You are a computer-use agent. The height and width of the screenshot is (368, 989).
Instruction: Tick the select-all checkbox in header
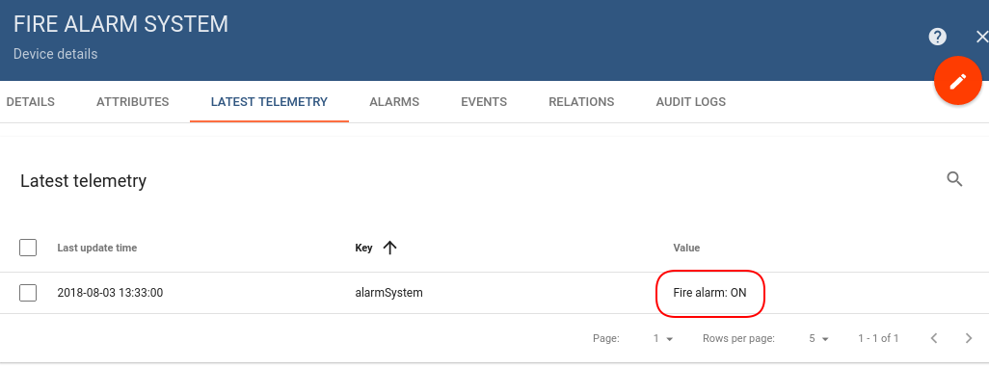pos(28,248)
